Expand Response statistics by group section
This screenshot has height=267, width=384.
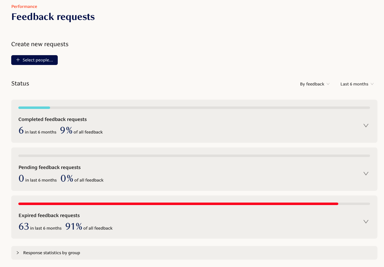[52, 253]
